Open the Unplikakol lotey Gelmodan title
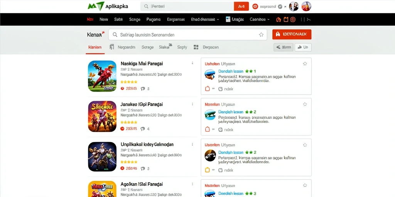Viewport: 395px width, 197px height. (147, 145)
